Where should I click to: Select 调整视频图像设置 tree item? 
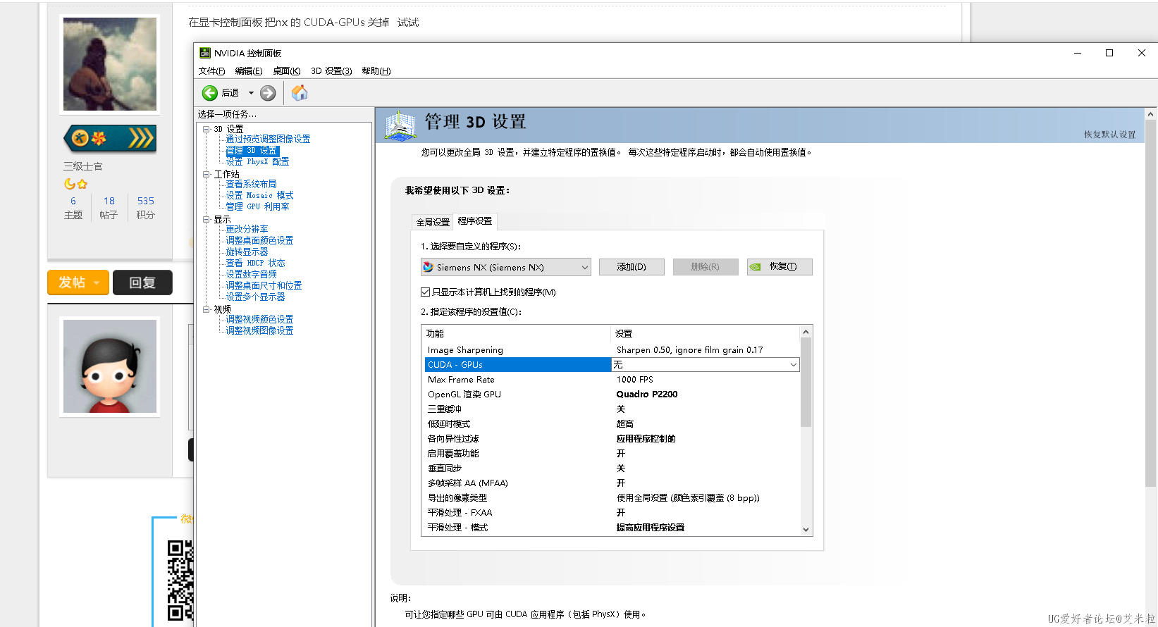pos(259,331)
